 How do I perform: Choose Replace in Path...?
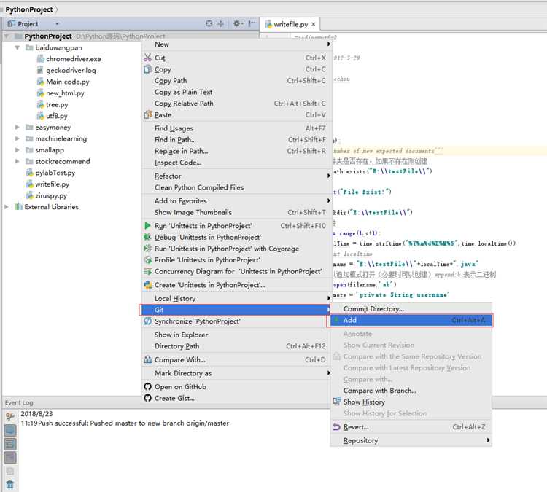[236, 151]
